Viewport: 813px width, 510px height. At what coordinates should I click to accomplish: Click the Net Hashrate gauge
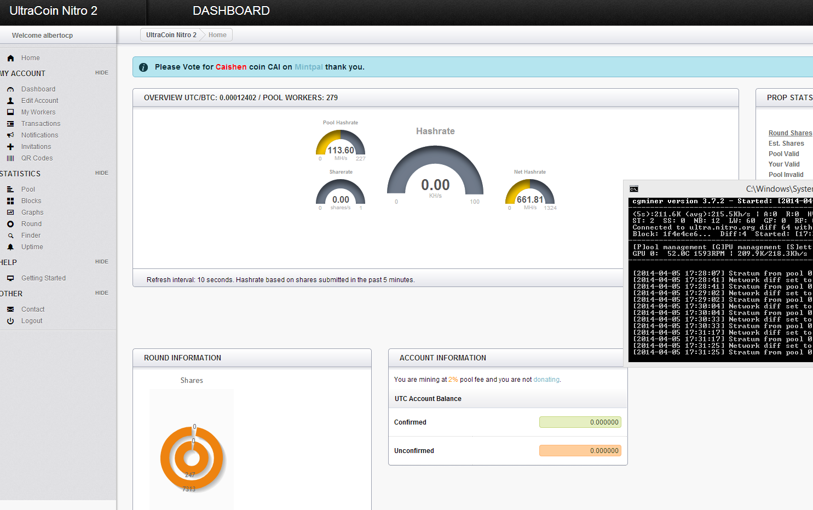(530, 193)
